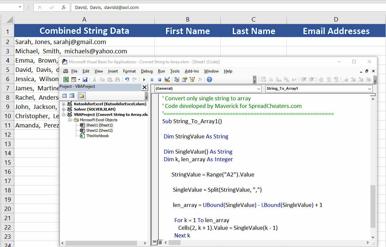Screen dimensions: 386x247
Task: Expand the Solver project node
Action: click(x=63, y=109)
